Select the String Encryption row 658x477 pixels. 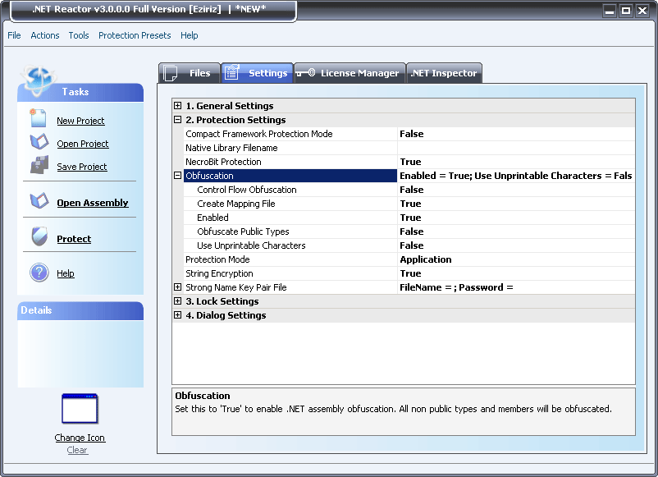coord(409,273)
